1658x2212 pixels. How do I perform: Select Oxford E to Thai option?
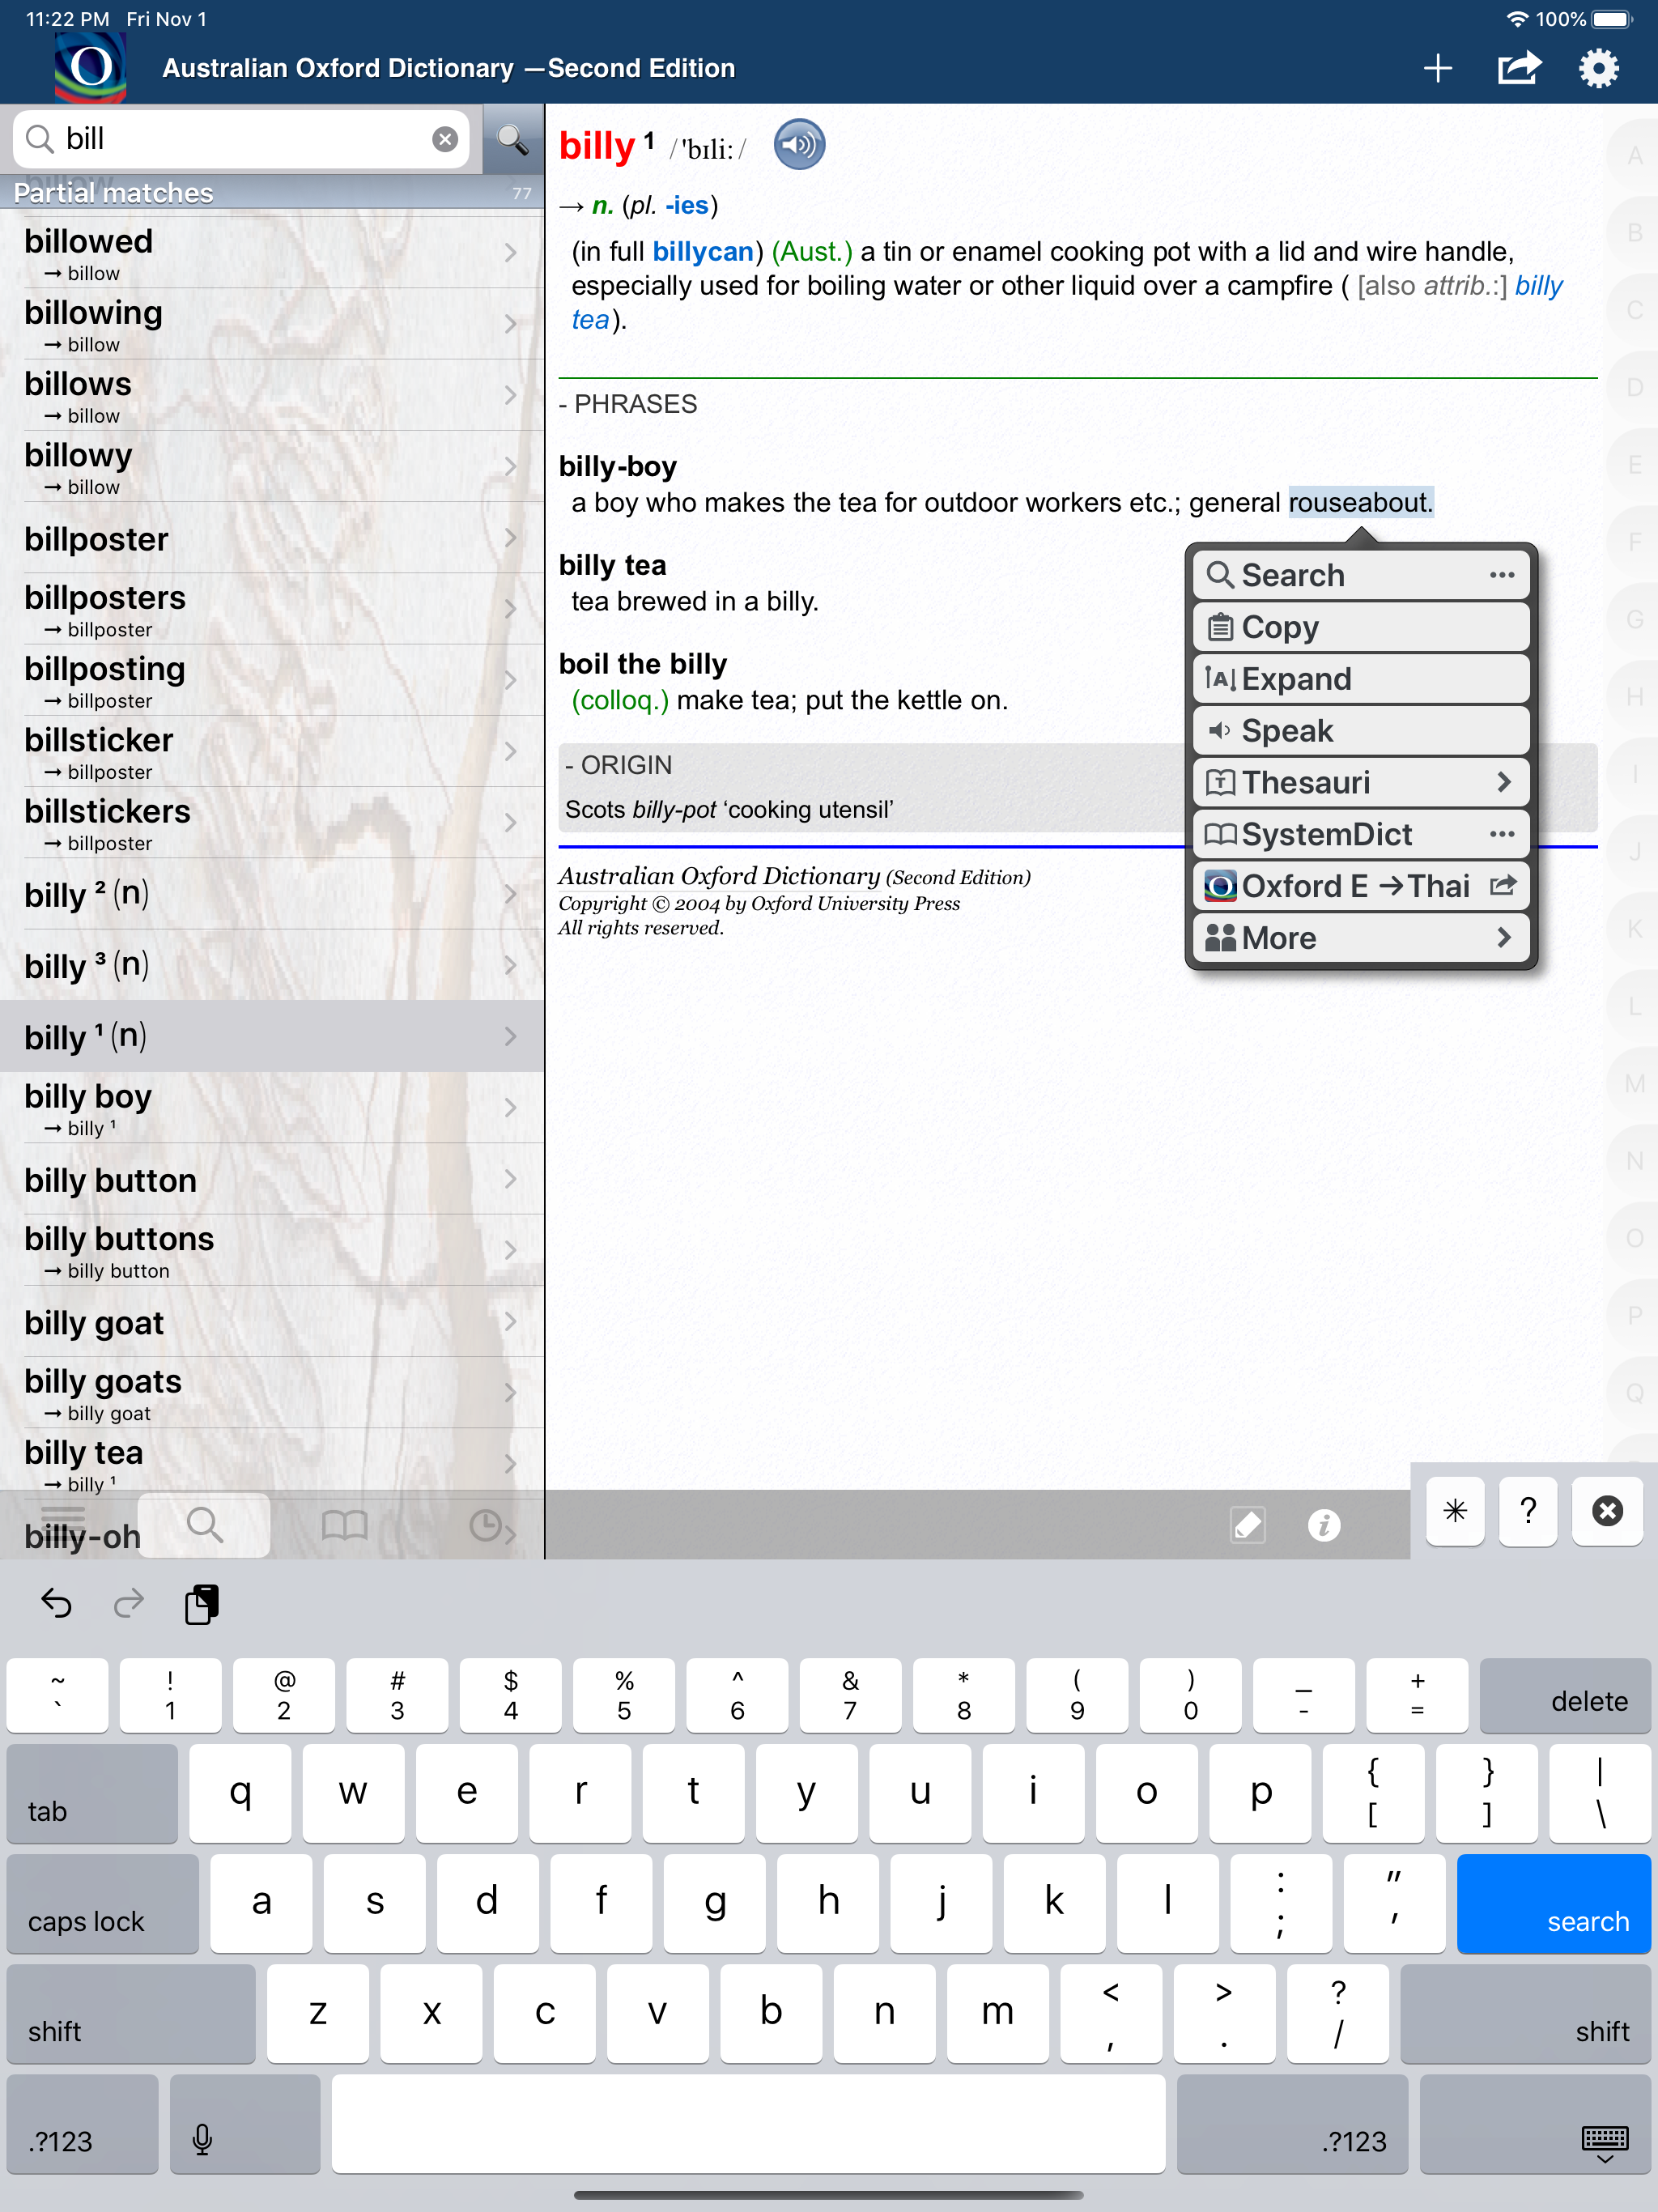pos(1361,886)
